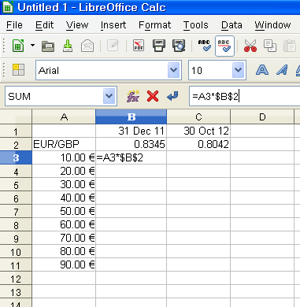This screenshot has width=300, height=307.
Task: Select column A header
Action: tap(64, 117)
